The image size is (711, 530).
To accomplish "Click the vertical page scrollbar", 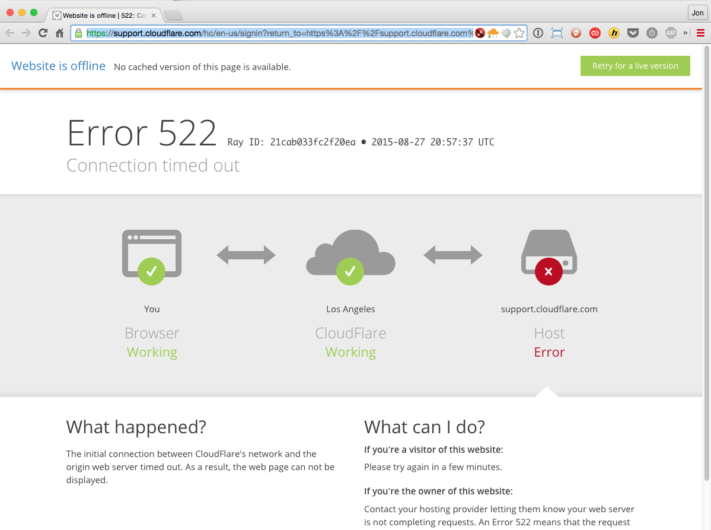I will click(706, 263).
